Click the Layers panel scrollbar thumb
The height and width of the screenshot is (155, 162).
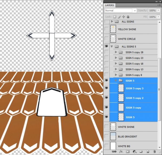pos(159,89)
